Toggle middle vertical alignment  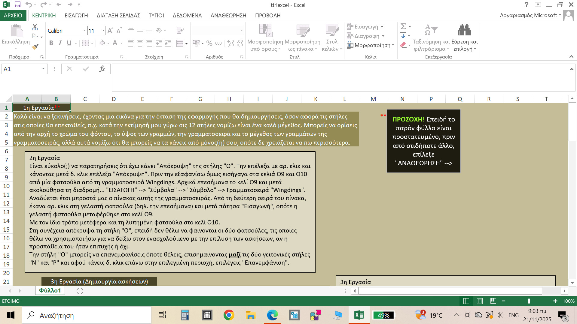140,30
